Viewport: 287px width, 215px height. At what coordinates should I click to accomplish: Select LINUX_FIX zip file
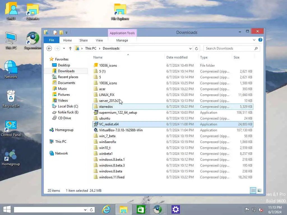coord(173,95)
